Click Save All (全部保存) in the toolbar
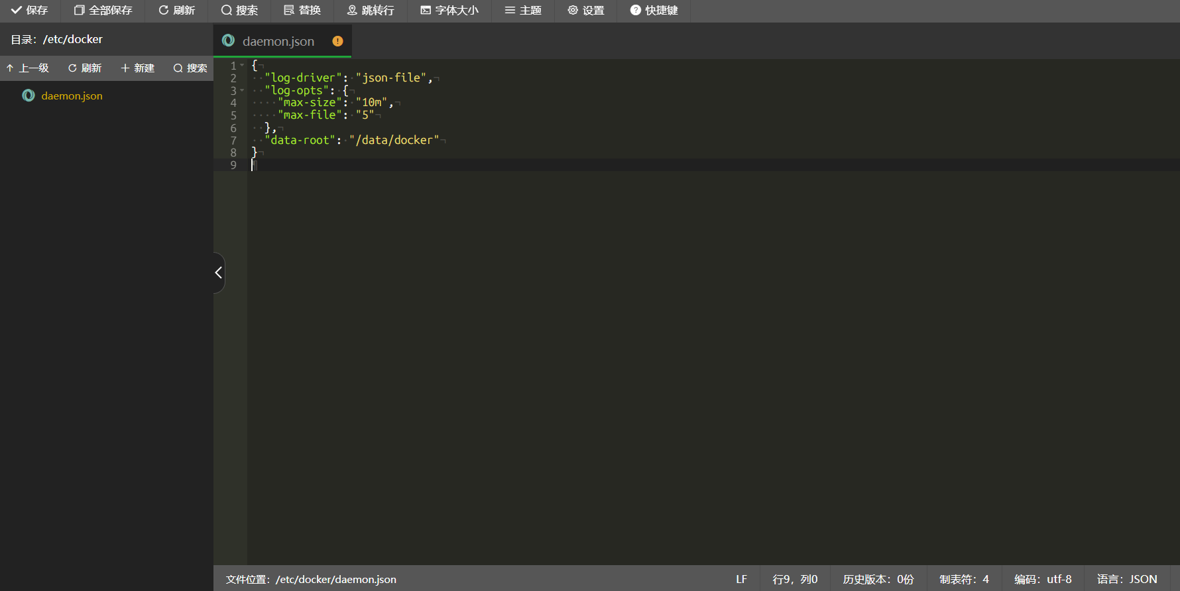 [x=103, y=11]
